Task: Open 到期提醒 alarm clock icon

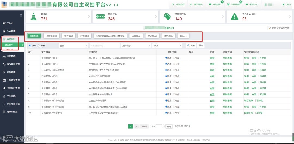Action: (x=228, y=5)
